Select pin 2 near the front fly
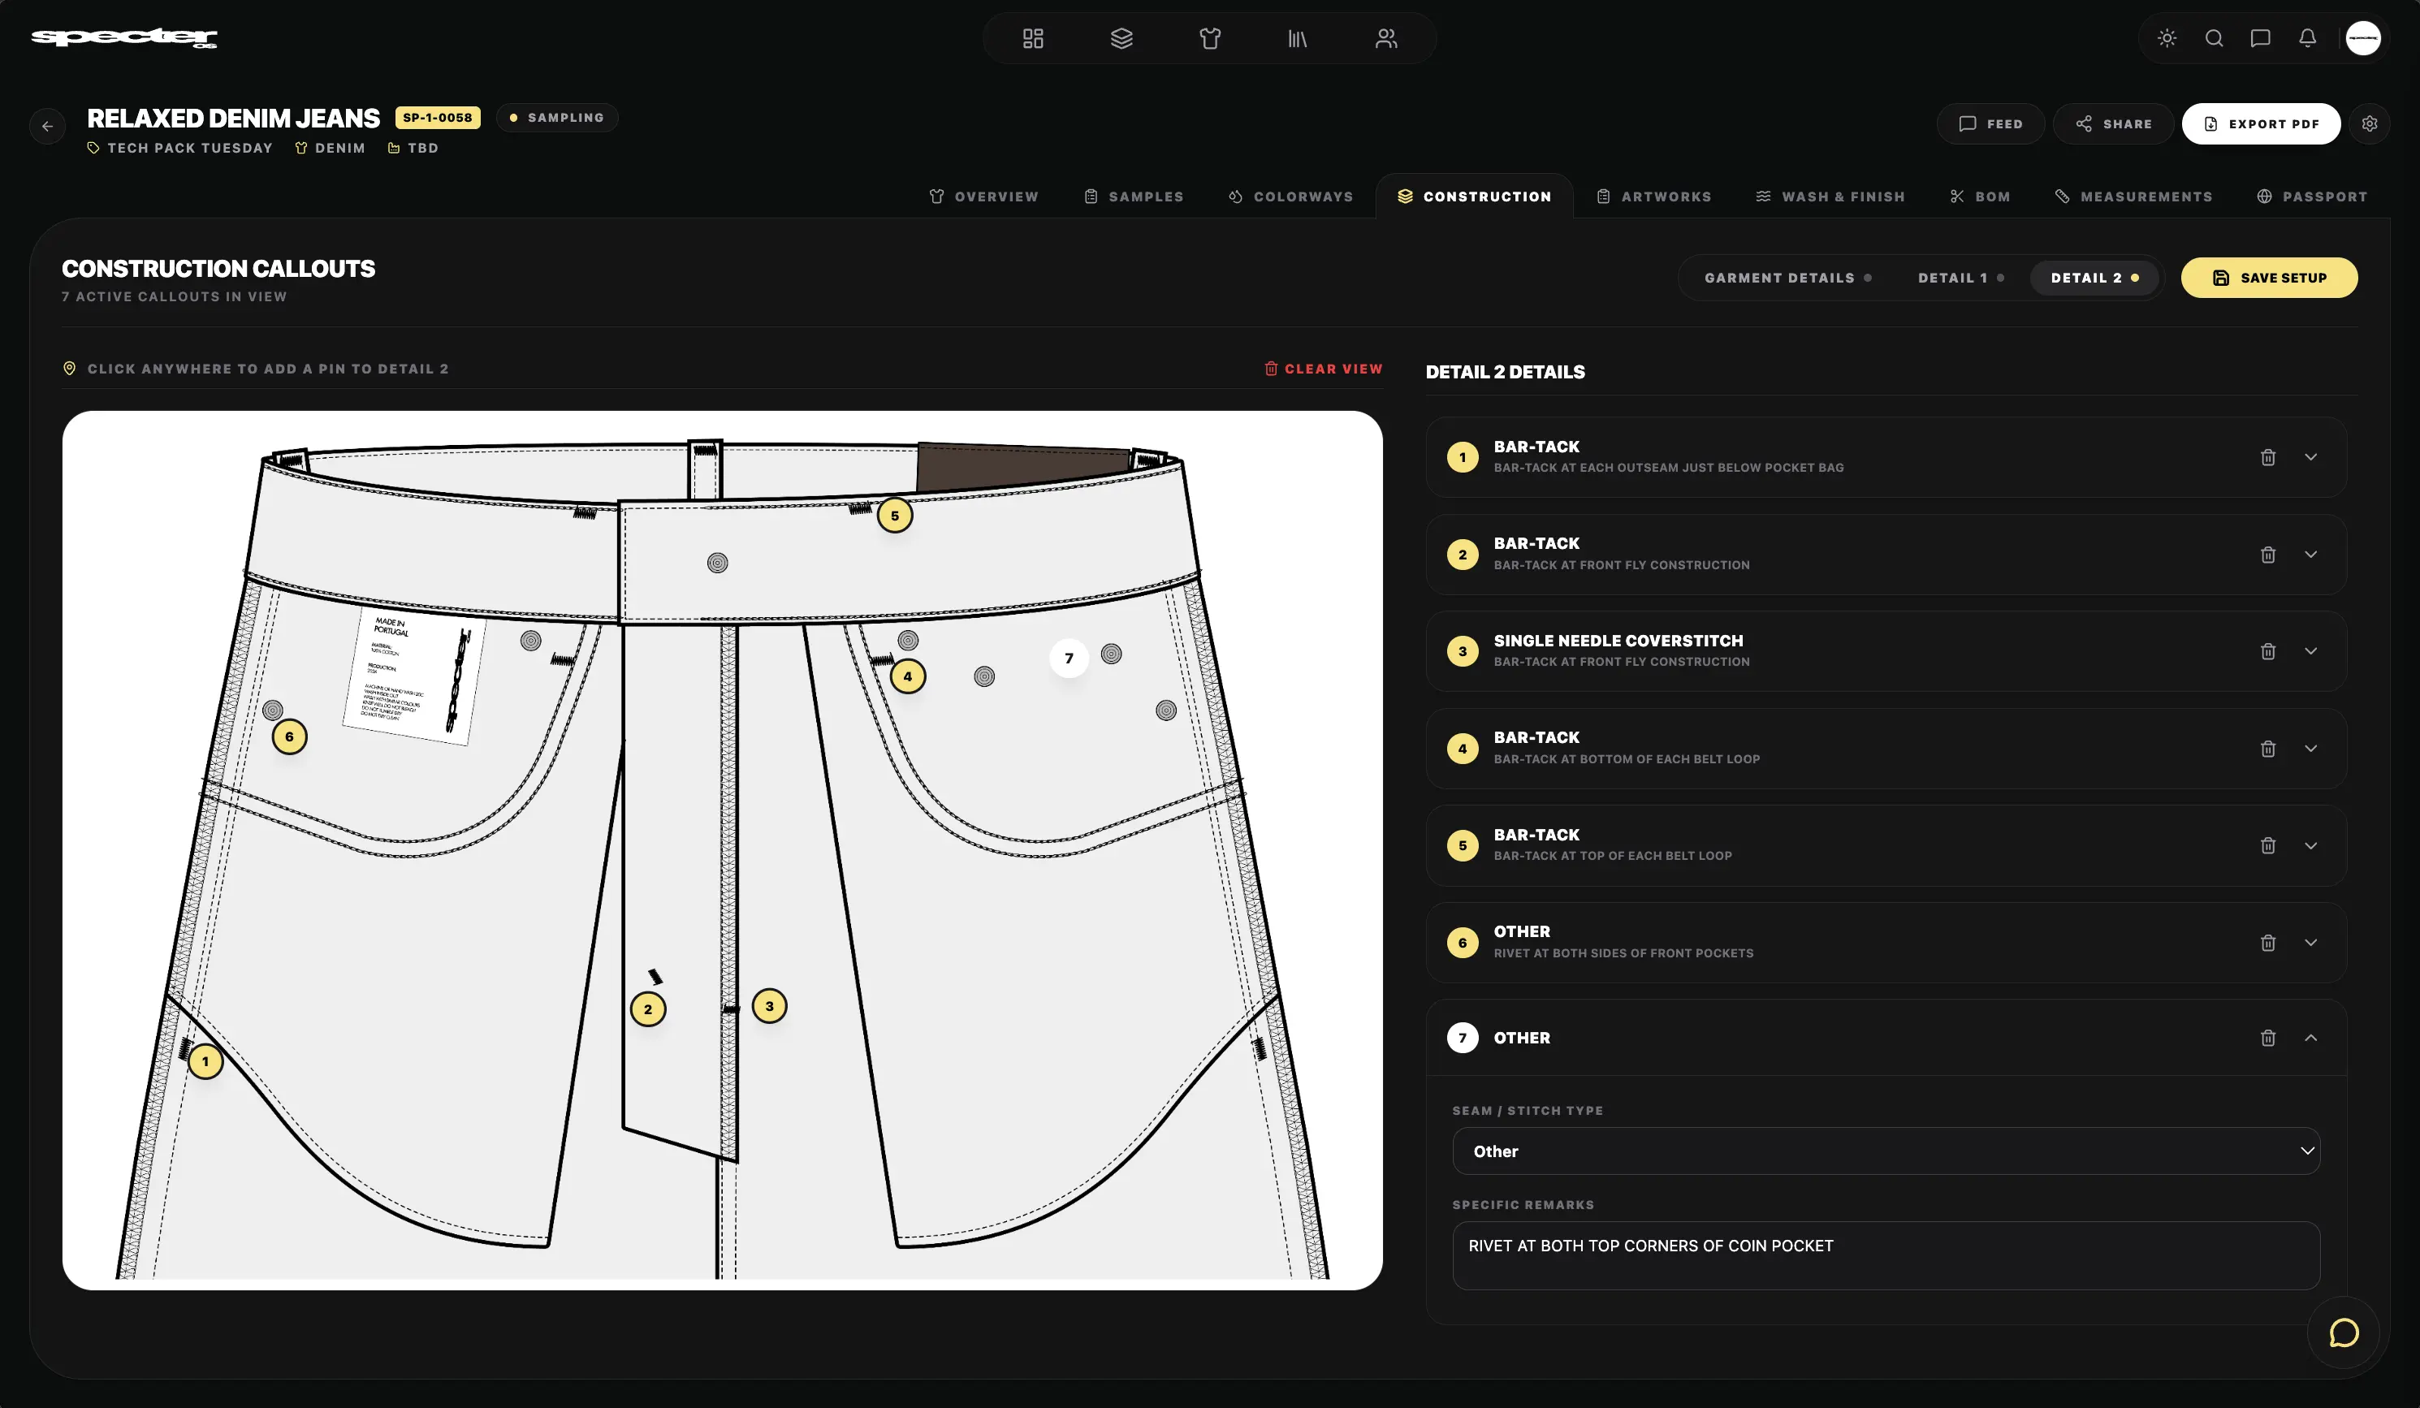 click(648, 1009)
